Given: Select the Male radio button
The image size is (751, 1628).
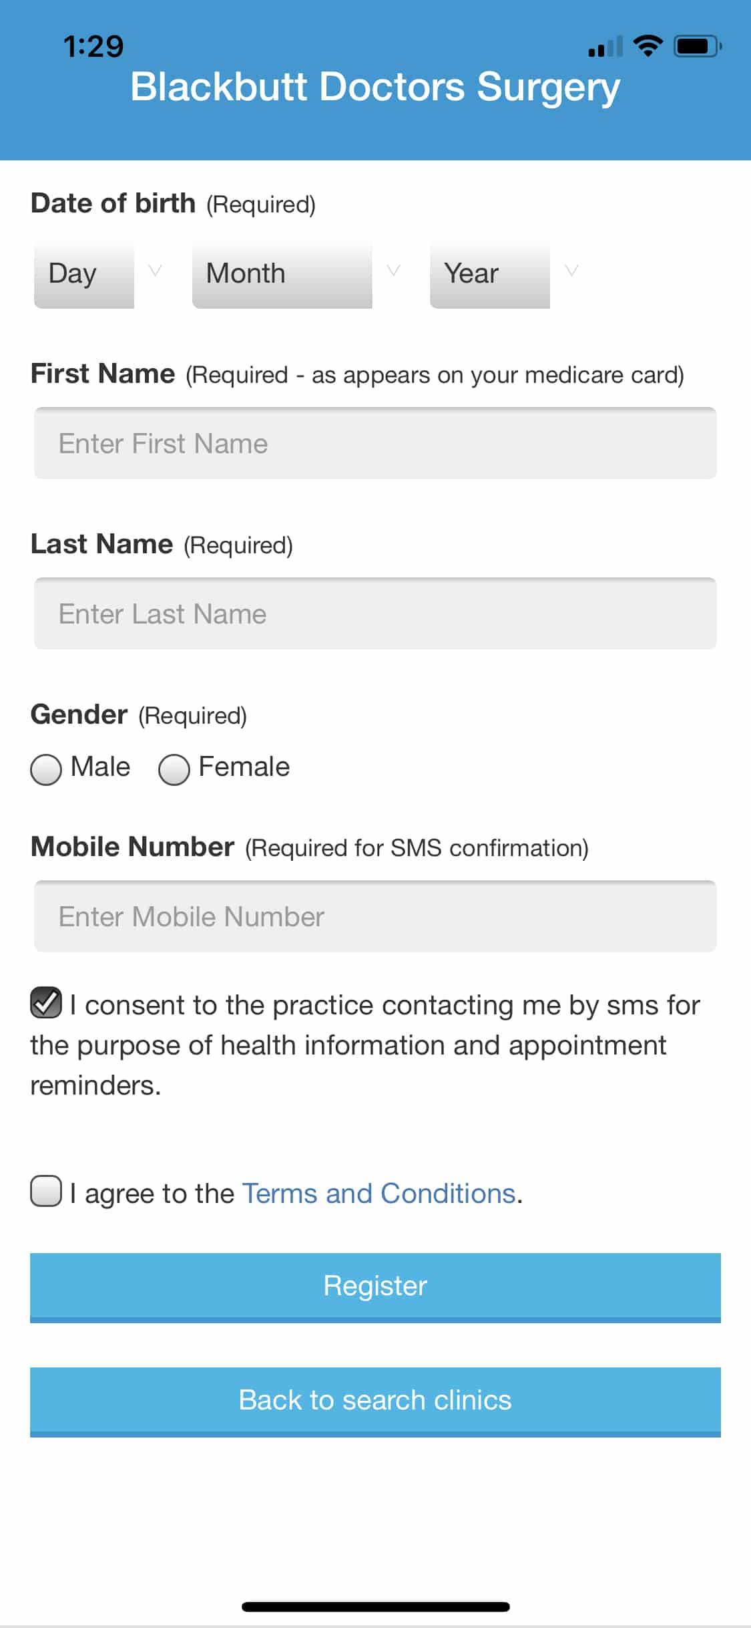Looking at the screenshot, I should coord(46,769).
